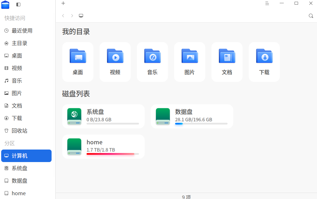Click the 我的目录 section heading
The image size is (317, 199).
pos(76,32)
